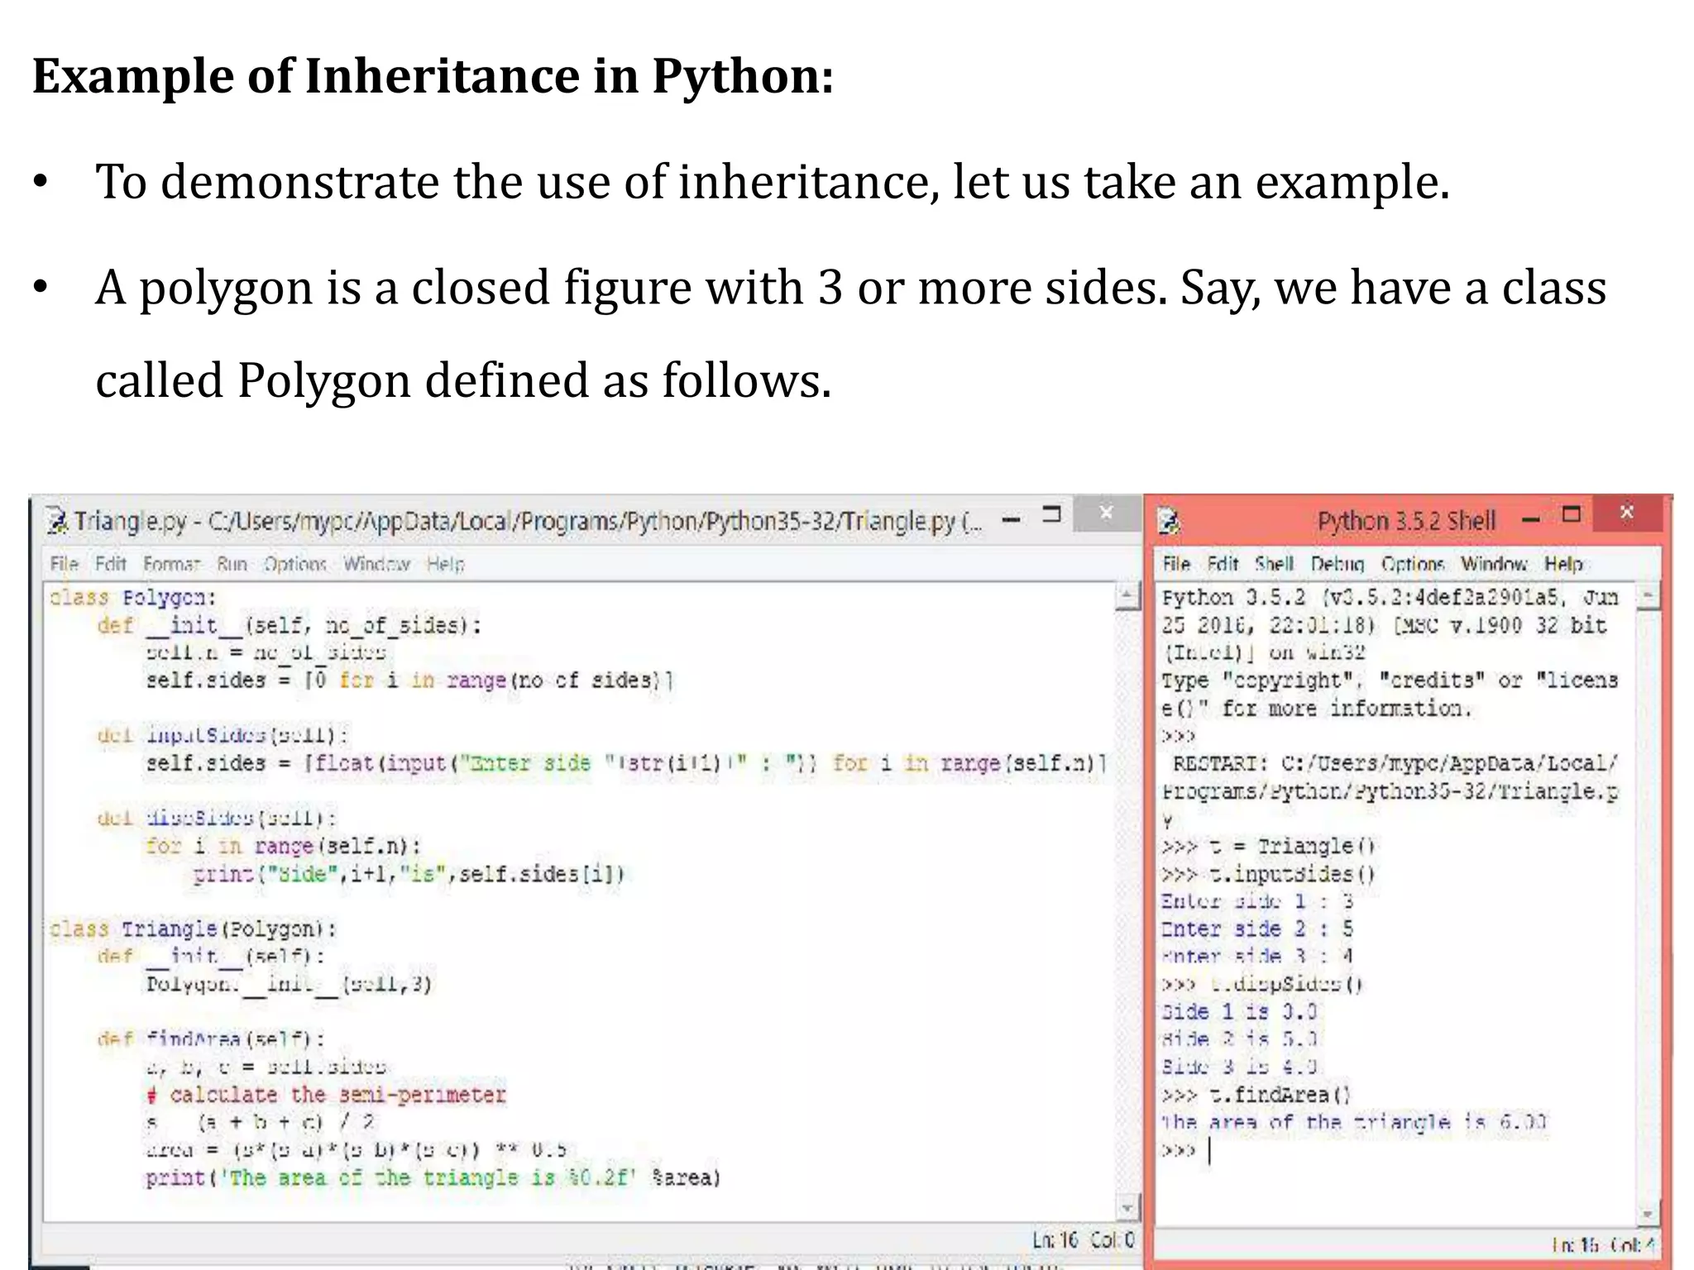Click the IDLE icon in Python Shell title bar
Screen dimensions: 1694x1270
pos(1169,521)
